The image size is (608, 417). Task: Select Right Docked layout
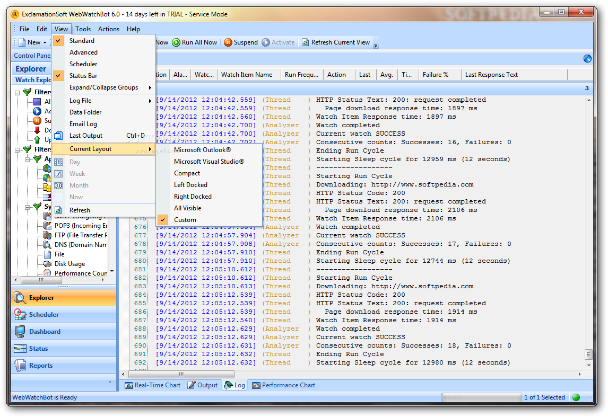point(210,196)
